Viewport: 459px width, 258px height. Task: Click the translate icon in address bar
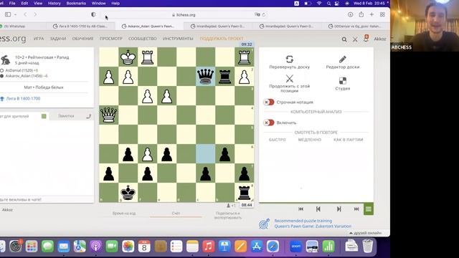coord(257,14)
